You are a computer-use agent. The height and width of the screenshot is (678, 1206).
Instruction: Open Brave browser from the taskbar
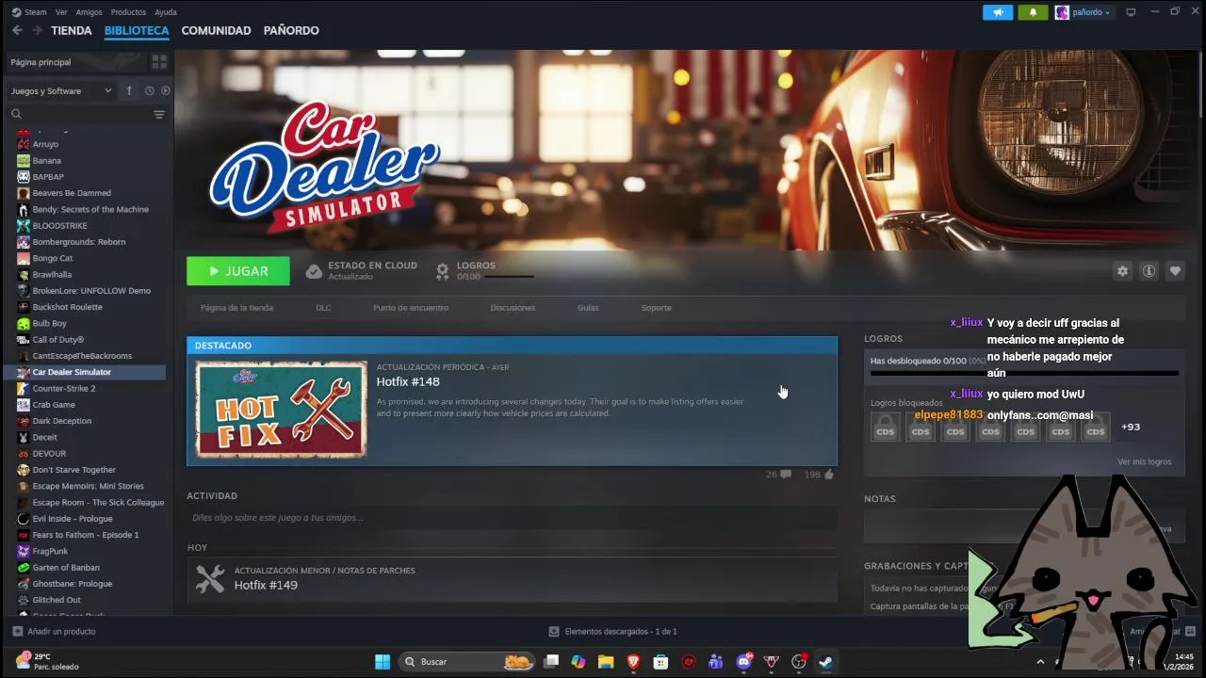tap(633, 662)
